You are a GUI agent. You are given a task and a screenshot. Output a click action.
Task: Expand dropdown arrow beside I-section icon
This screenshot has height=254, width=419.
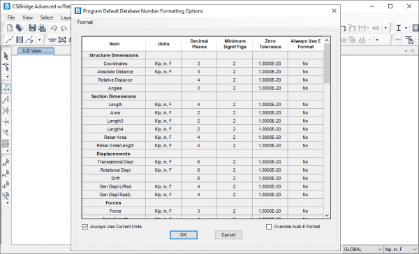point(406,28)
